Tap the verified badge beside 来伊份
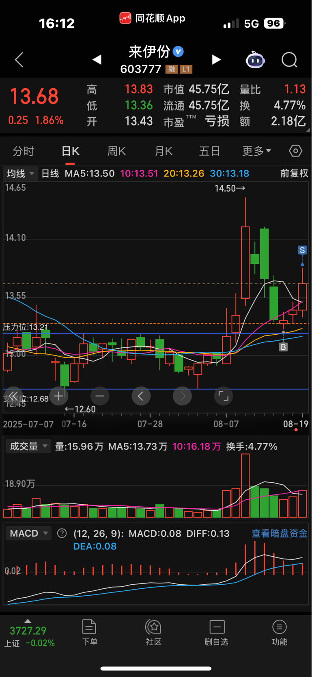This screenshot has height=677, width=312. click(178, 52)
